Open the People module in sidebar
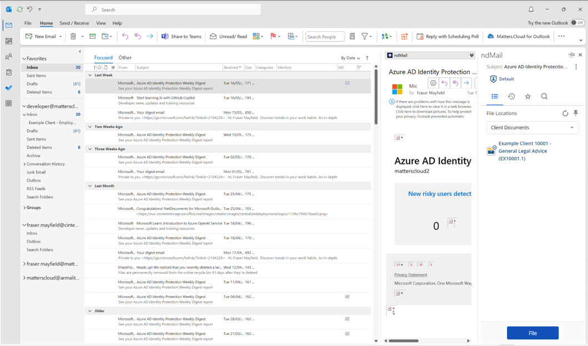Viewport: 588px width, 346px height. [x=9, y=56]
